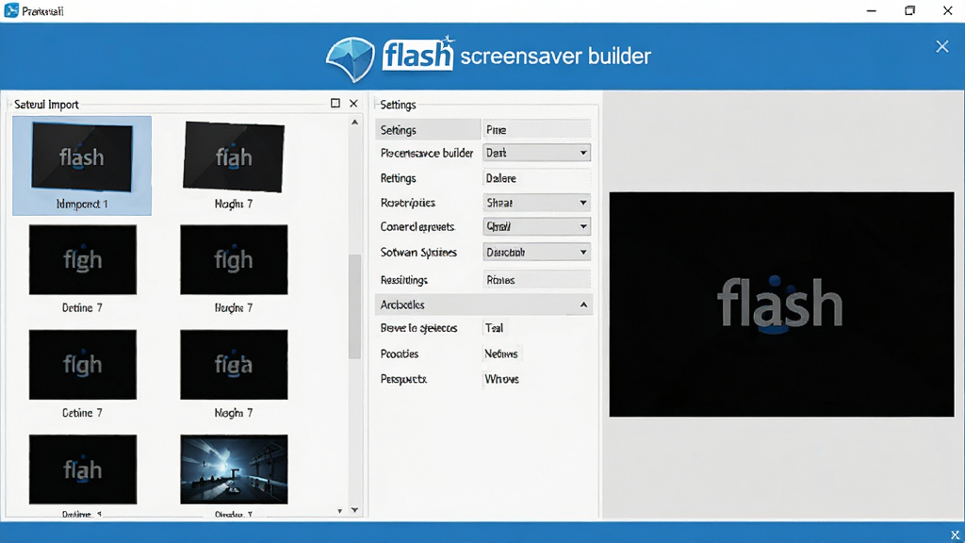Select the highlighted 'Settings' row in the grid
Viewport: 965px width, 543px height.
pyautogui.click(x=428, y=130)
